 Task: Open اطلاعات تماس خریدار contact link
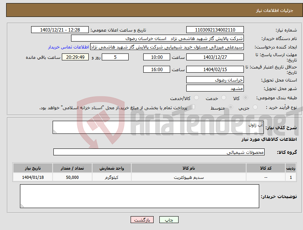pyautogui.click(x=68, y=47)
